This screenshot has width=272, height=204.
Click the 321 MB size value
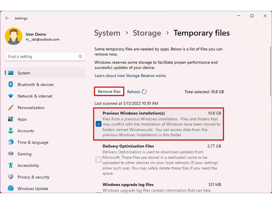215,185
